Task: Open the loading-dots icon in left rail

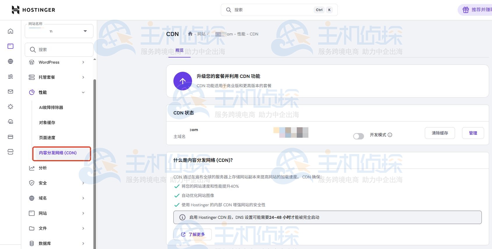Action: tap(10, 107)
